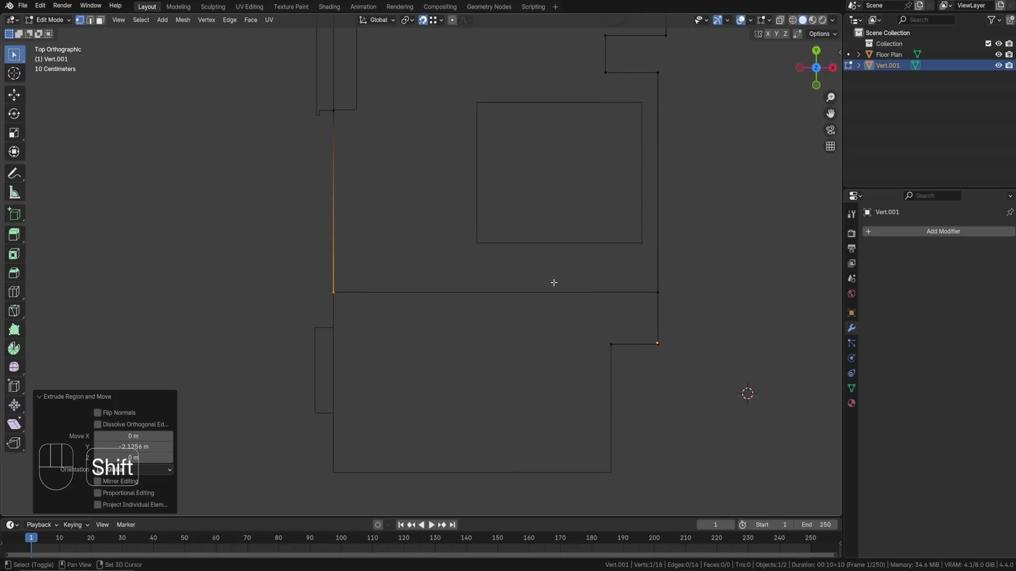The height and width of the screenshot is (571, 1016).
Task: Pick the Measure tool
Action: 14,193
